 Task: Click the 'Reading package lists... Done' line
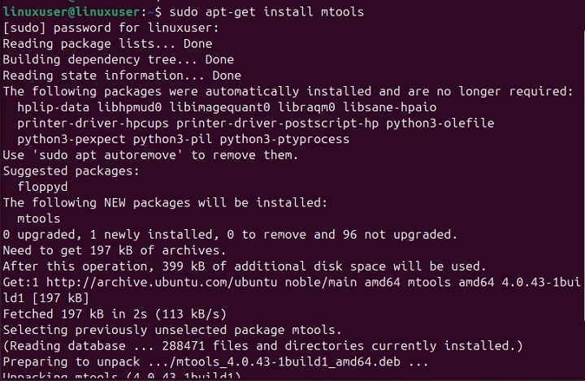pos(107,44)
